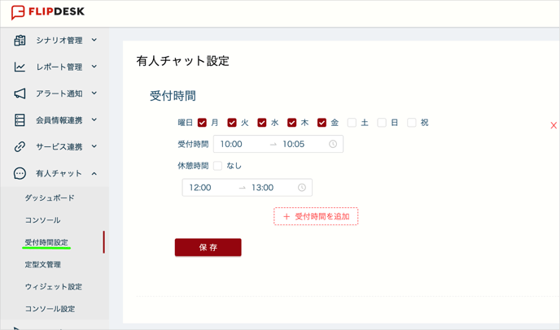Uncheck the 水 weekday checkbox
This screenshot has height=330, width=560.
pos(262,123)
